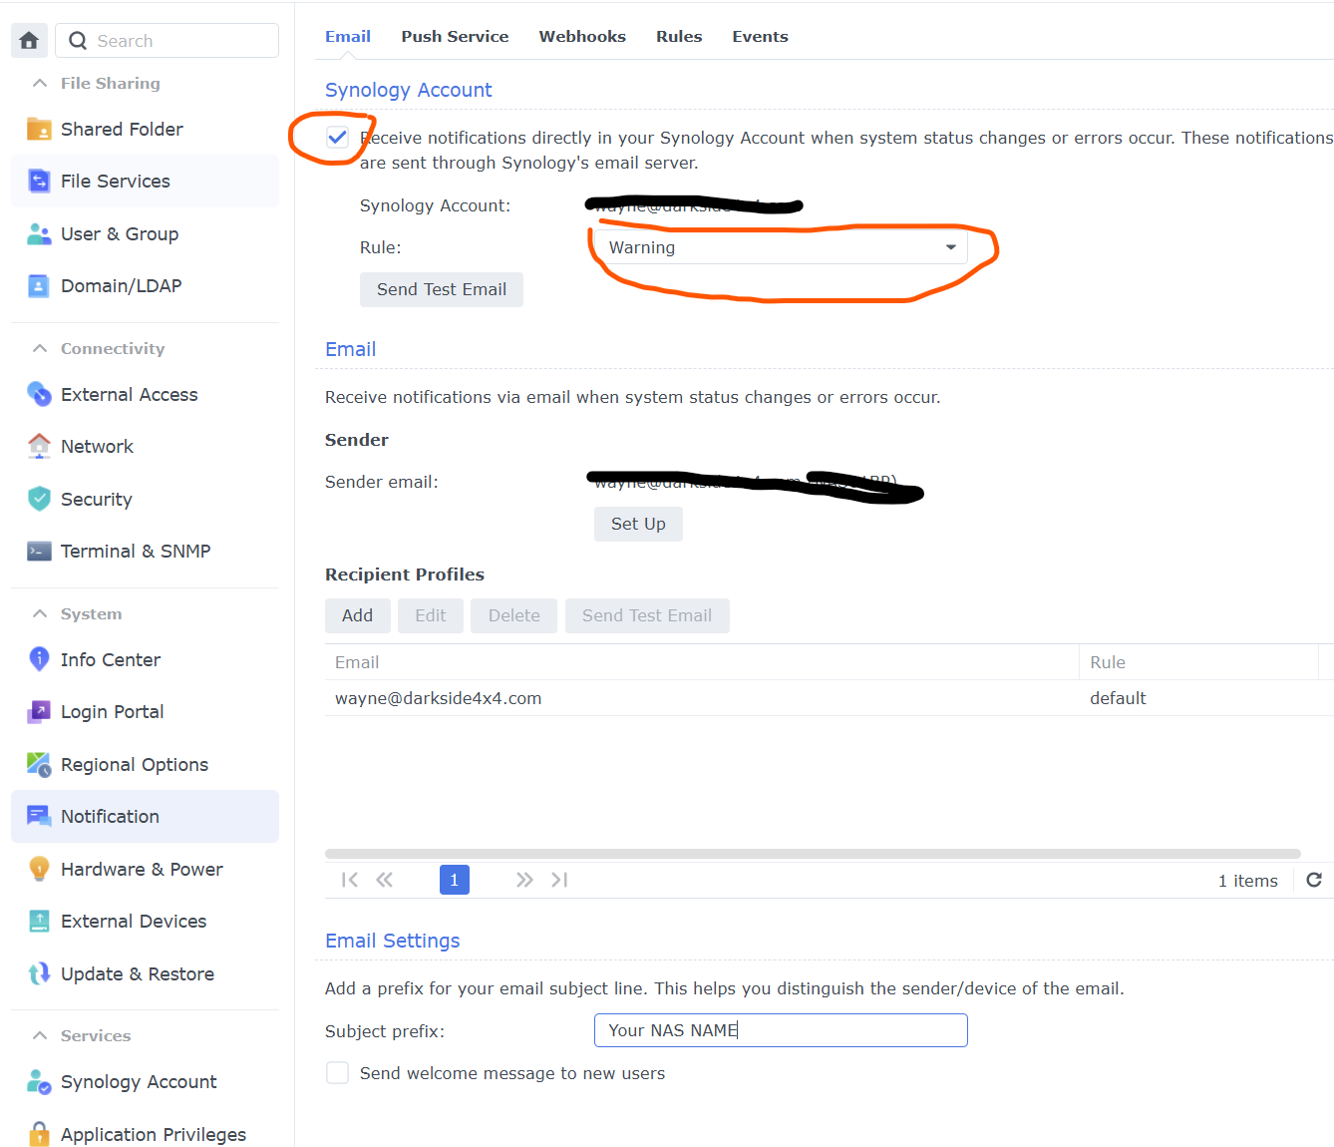1334x1147 pixels.
Task: Switch to the Push Service tab
Action: [x=455, y=37]
